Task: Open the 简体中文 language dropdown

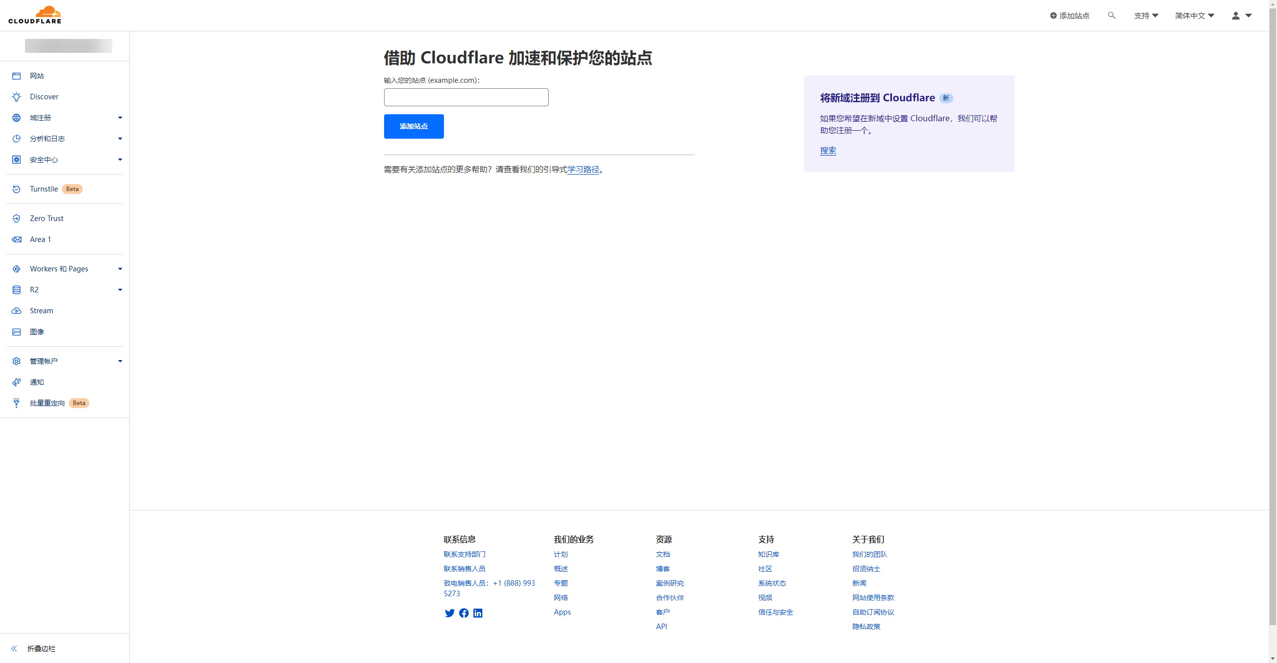Action: (x=1194, y=15)
